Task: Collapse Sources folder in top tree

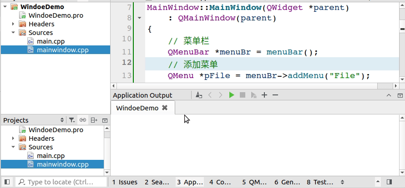Action: click(13, 33)
